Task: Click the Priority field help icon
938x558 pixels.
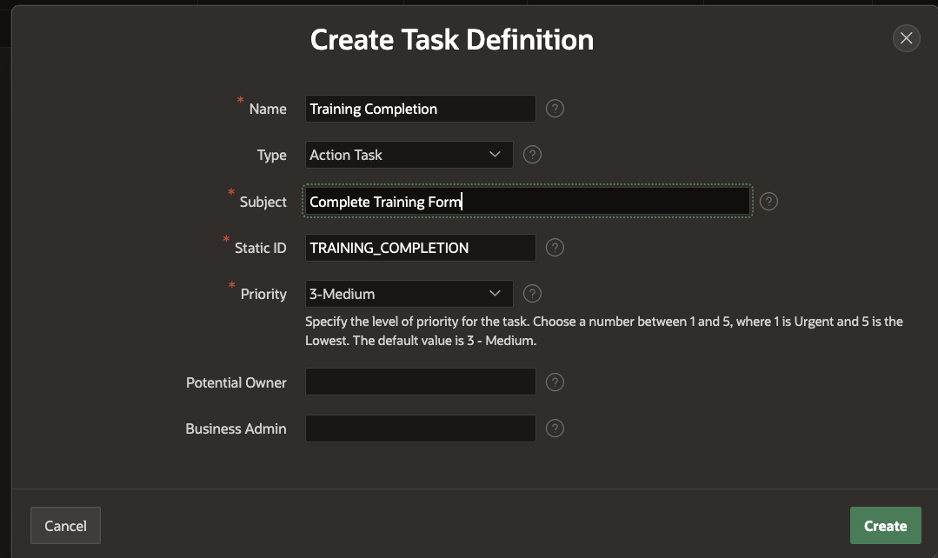Action: (533, 294)
